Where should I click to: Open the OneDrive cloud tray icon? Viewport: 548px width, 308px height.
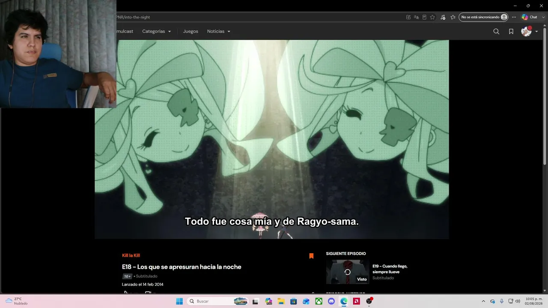pos(493,301)
